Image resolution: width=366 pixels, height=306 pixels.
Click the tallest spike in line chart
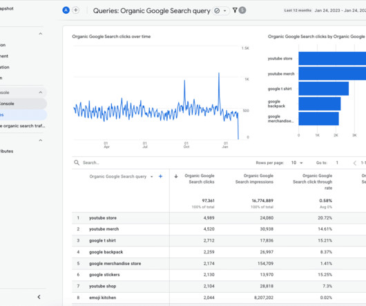click(219, 73)
